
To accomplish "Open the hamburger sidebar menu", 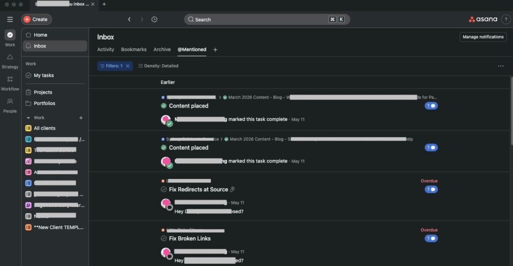I will (x=10, y=19).
